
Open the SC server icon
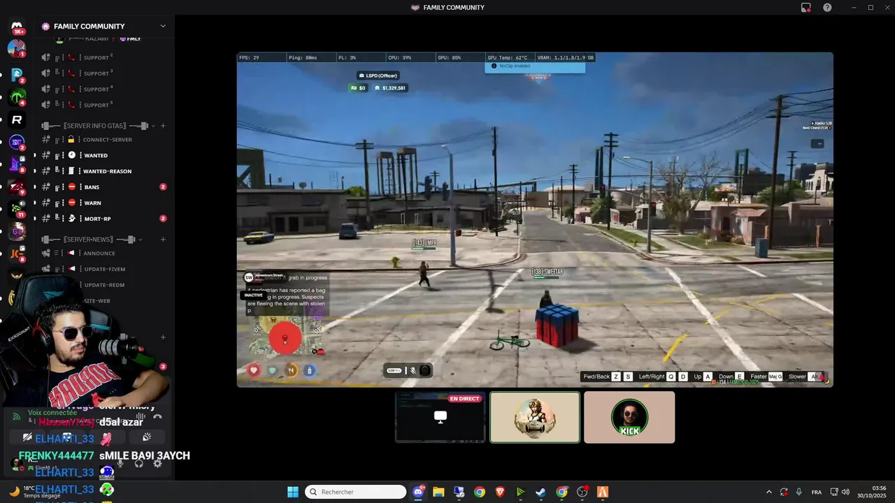click(x=17, y=143)
